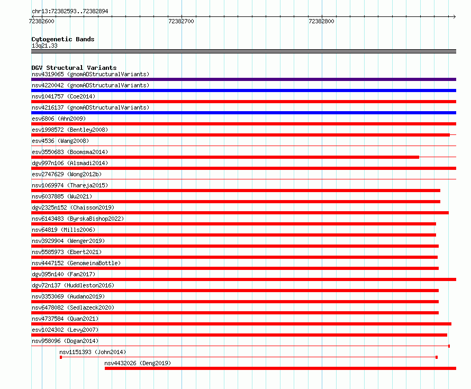Open variant nsv6037885 (Wu2021) label
The height and width of the screenshot is (389, 471).
(x=62, y=196)
